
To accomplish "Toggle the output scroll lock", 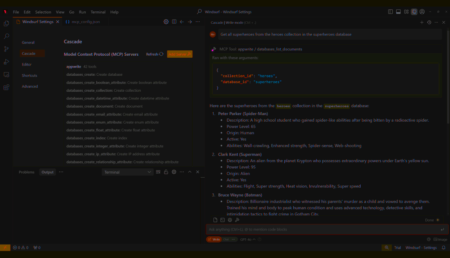I will (x=166, y=172).
